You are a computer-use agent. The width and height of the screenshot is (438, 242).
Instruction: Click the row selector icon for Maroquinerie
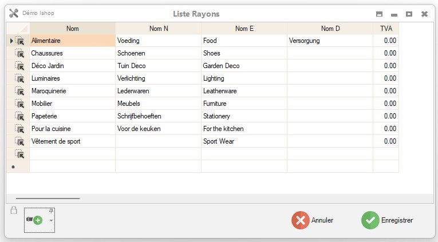coord(19,91)
